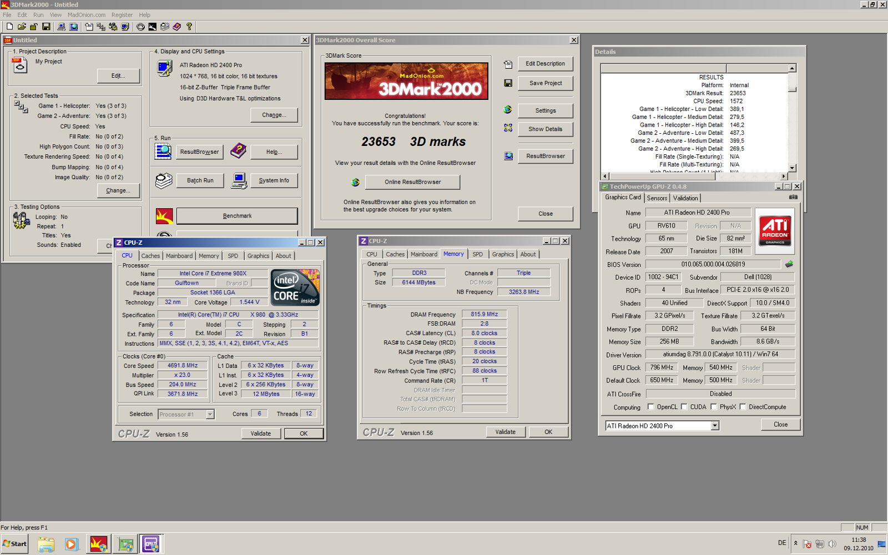Click the CPU-Z taskbar icon
Image resolution: width=888 pixels, height=555 pixels.
tap(150, 544)
